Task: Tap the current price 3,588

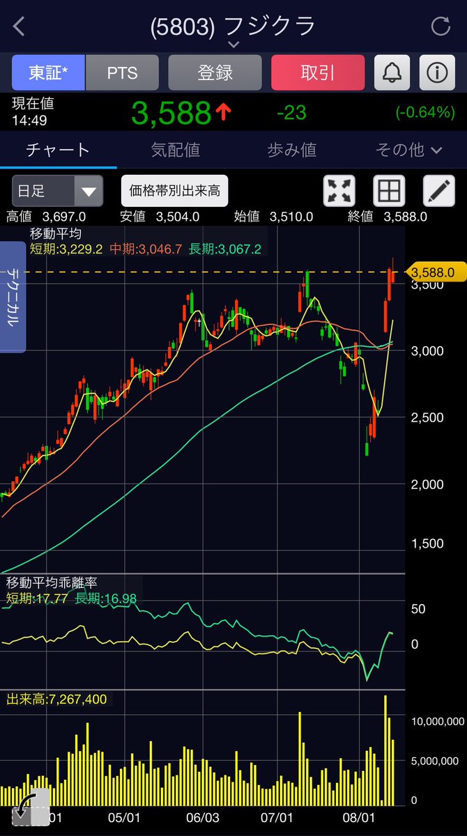Action: 170,112
